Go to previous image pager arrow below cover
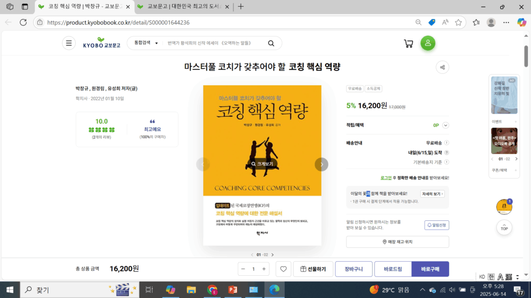Viewport: 531px width, 298px height. pyautogui.click(x=252, y=255)
